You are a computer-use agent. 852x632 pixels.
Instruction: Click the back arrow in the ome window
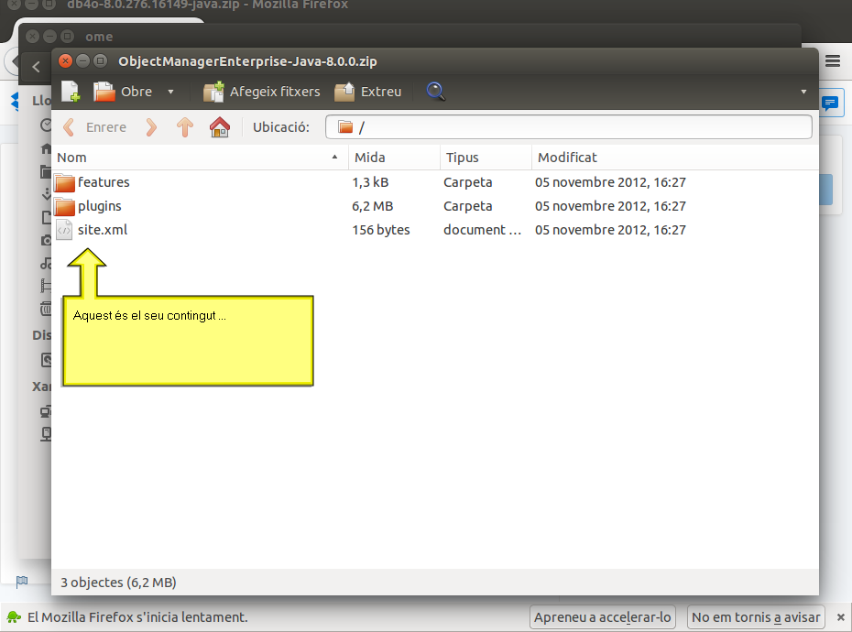point(37,67)
